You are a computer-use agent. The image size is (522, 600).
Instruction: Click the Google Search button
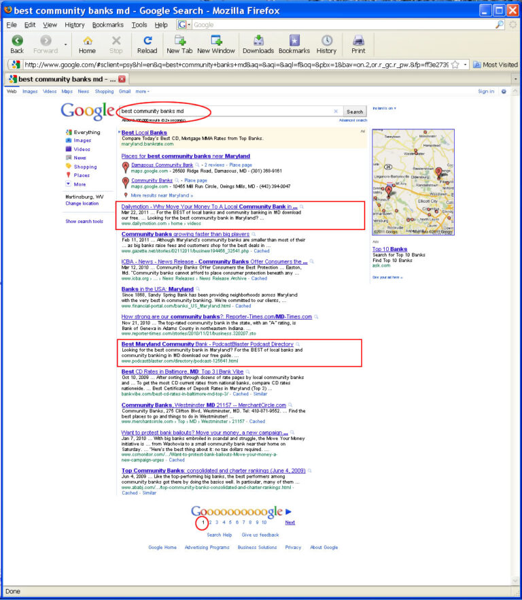coord(355,112)
